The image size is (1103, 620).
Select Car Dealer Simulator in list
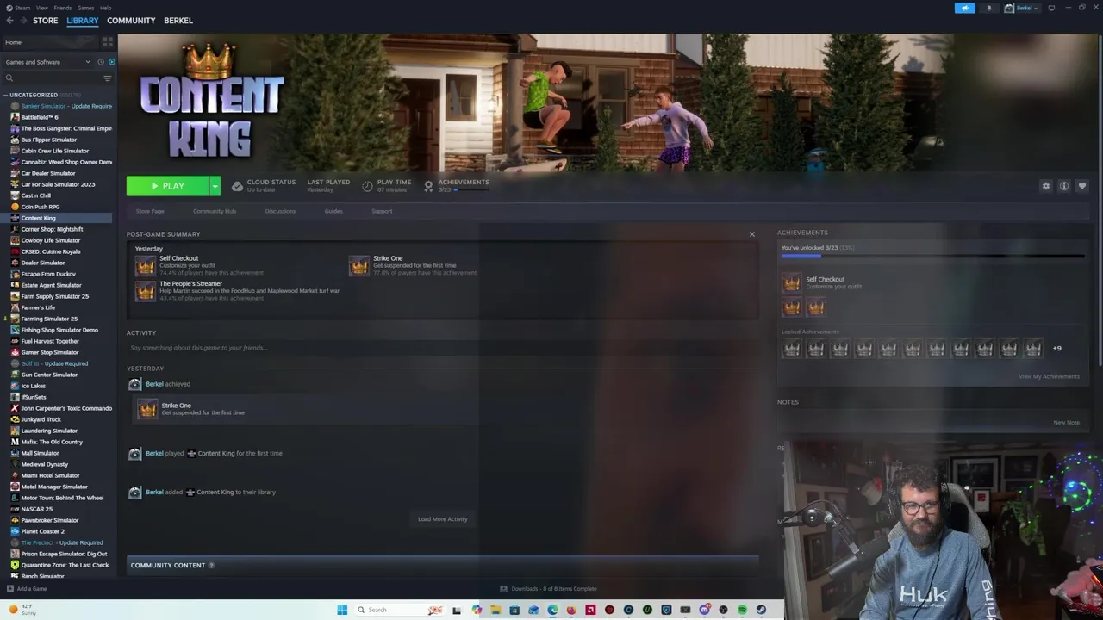click(48, 173)
